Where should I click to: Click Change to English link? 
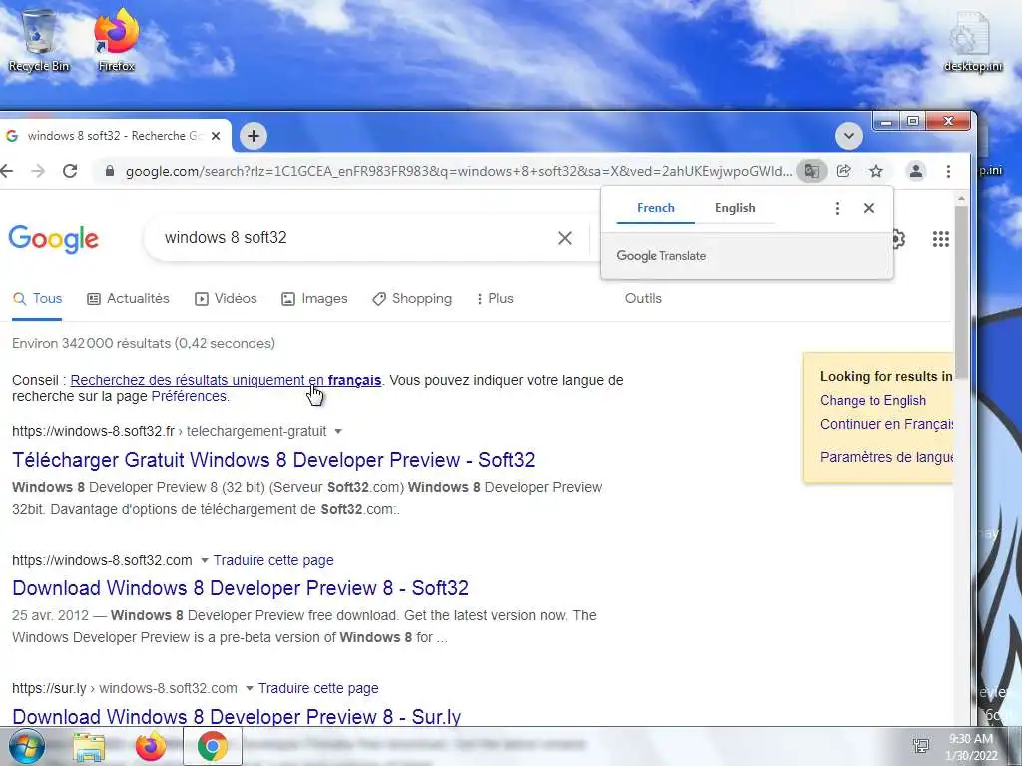click(872, 401)
